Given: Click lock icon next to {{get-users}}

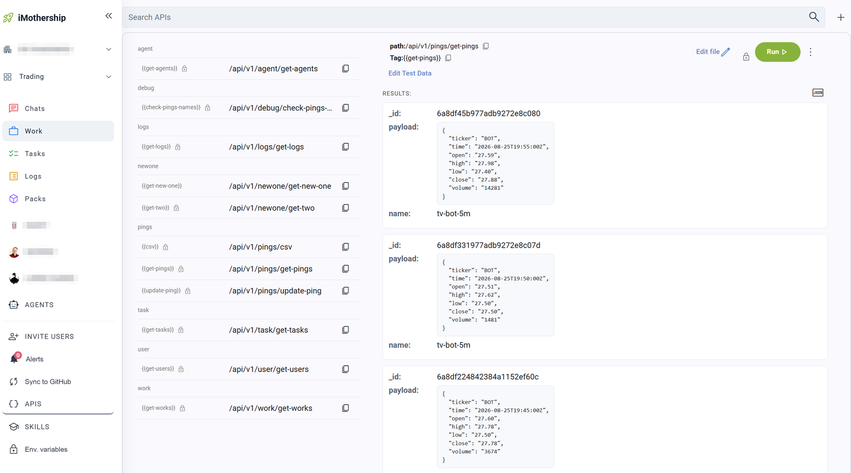Looking at the screenshot, I should (x=181, y=369).
